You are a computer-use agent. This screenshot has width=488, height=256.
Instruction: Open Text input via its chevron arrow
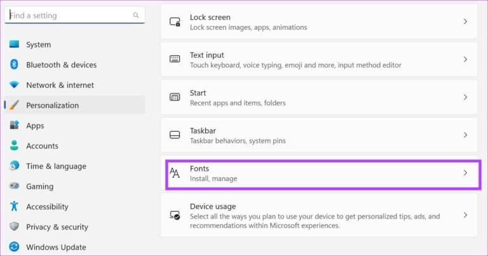(465, 59)
